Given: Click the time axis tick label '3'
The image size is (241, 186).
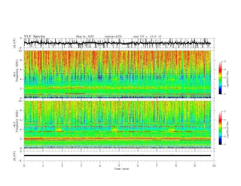Looking at the screenshot, I should click(x=81, y=166).
